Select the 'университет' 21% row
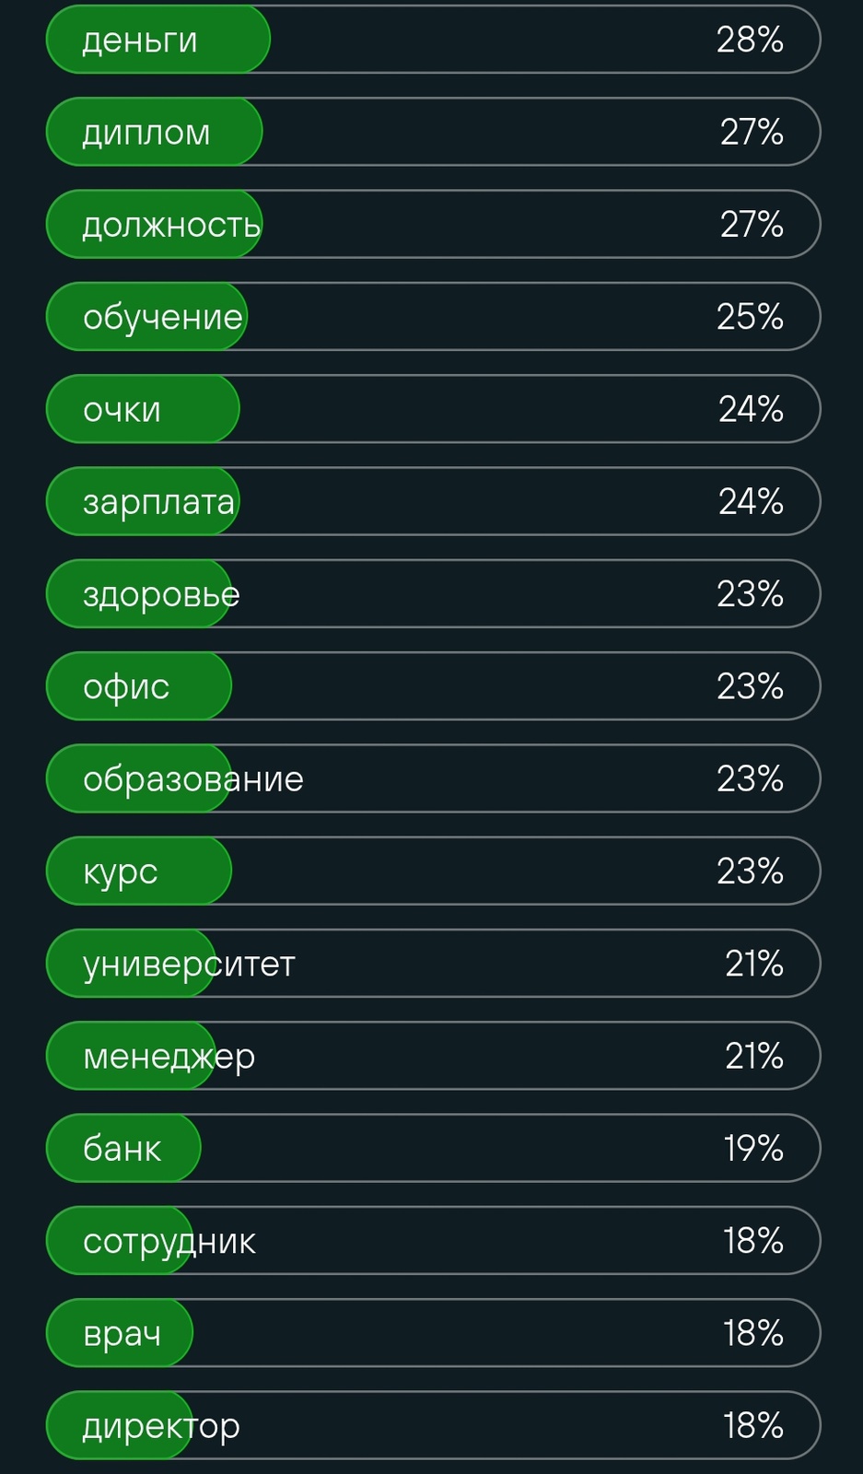This screenshot has width=863, height=1474. tap(433, 964)
